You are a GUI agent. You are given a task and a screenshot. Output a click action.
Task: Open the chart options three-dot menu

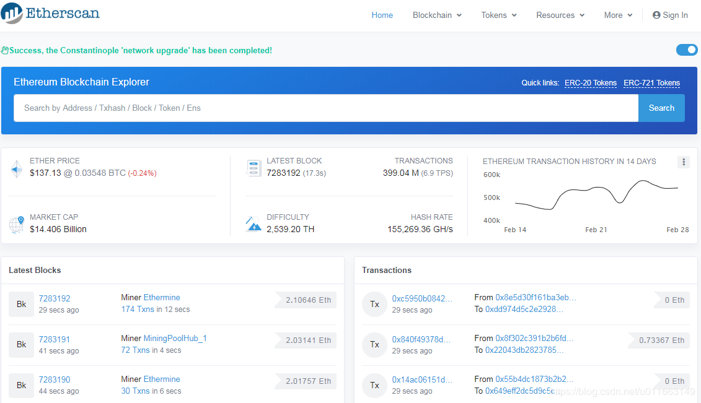[684, 162]
